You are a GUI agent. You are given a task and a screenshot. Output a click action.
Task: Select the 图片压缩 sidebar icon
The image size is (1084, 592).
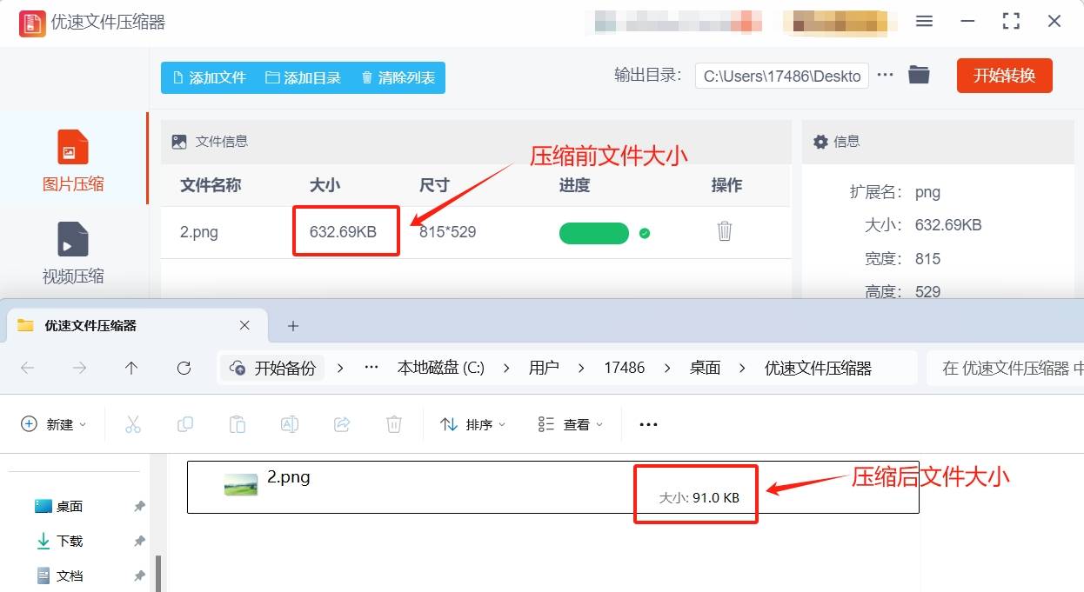[72, 157]
